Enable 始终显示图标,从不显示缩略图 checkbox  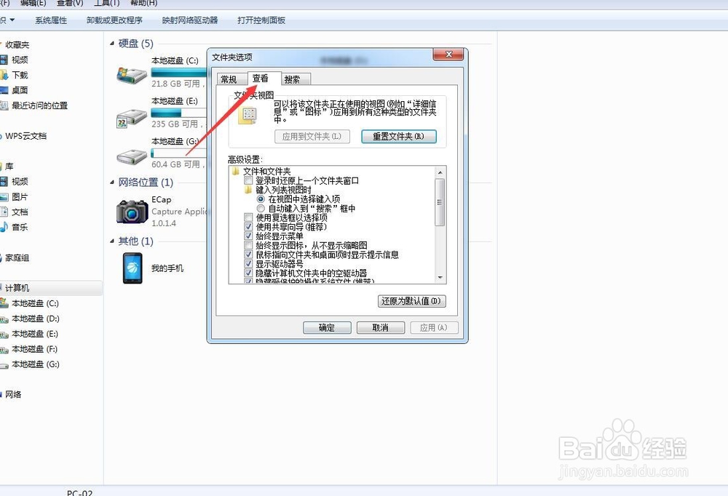pyautogui.click(x=248, y=245)
